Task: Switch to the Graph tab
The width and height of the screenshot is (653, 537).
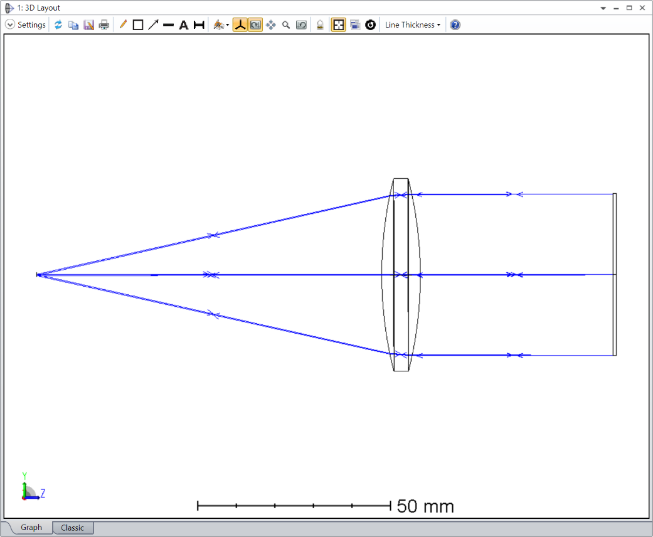Action: 31,528
